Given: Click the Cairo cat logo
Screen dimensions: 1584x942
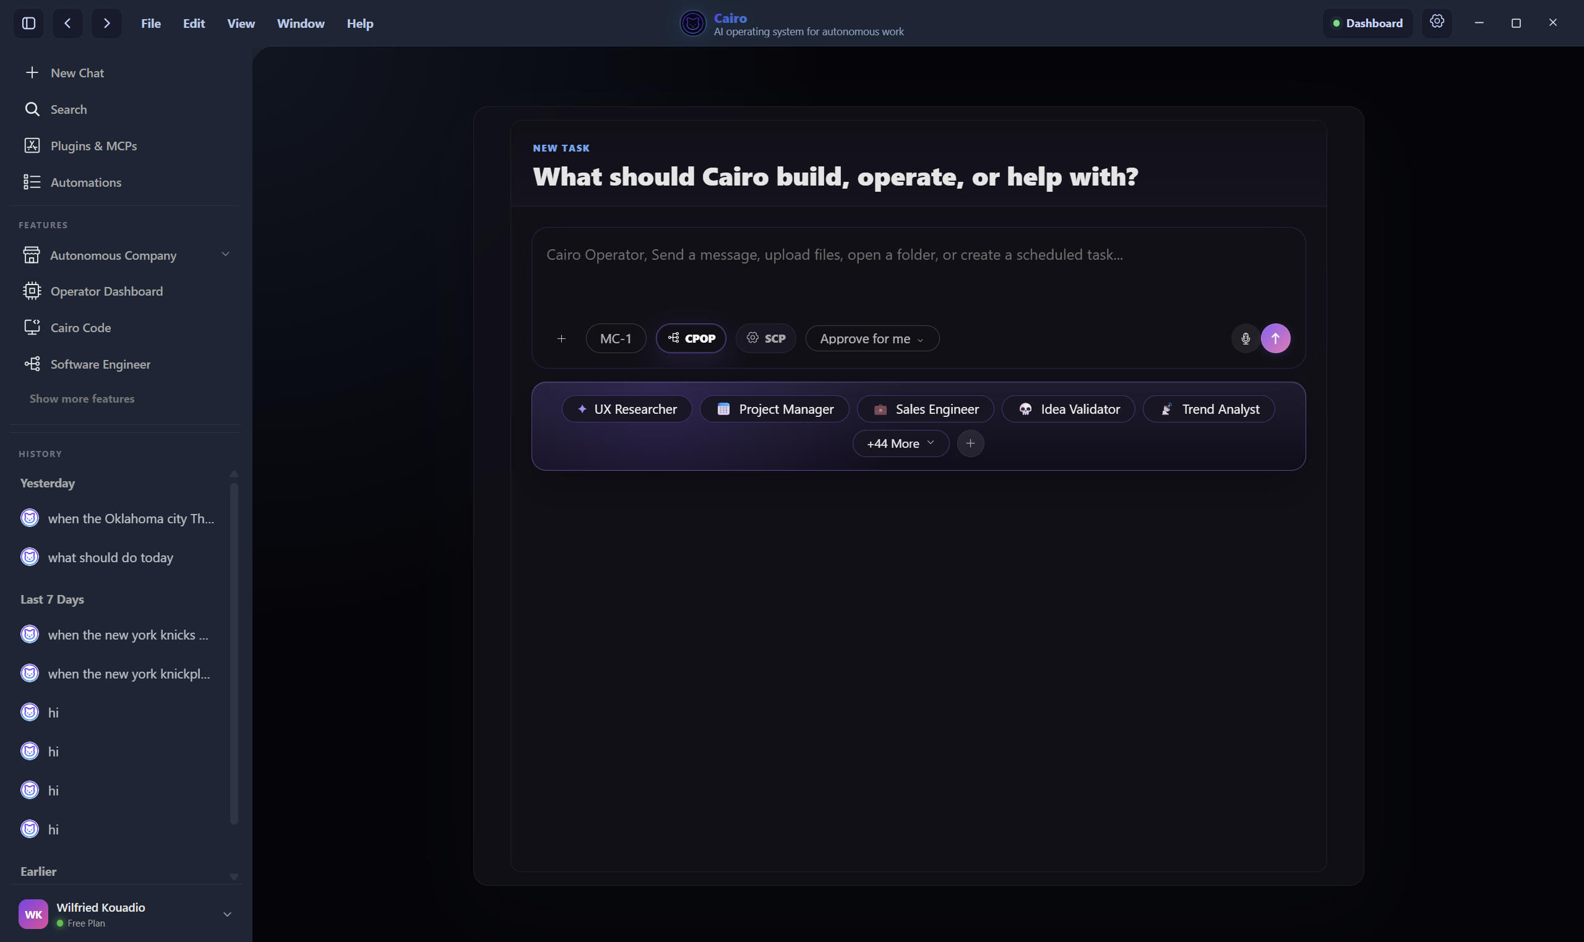Looking at the screenshot, I should (692, 24).
